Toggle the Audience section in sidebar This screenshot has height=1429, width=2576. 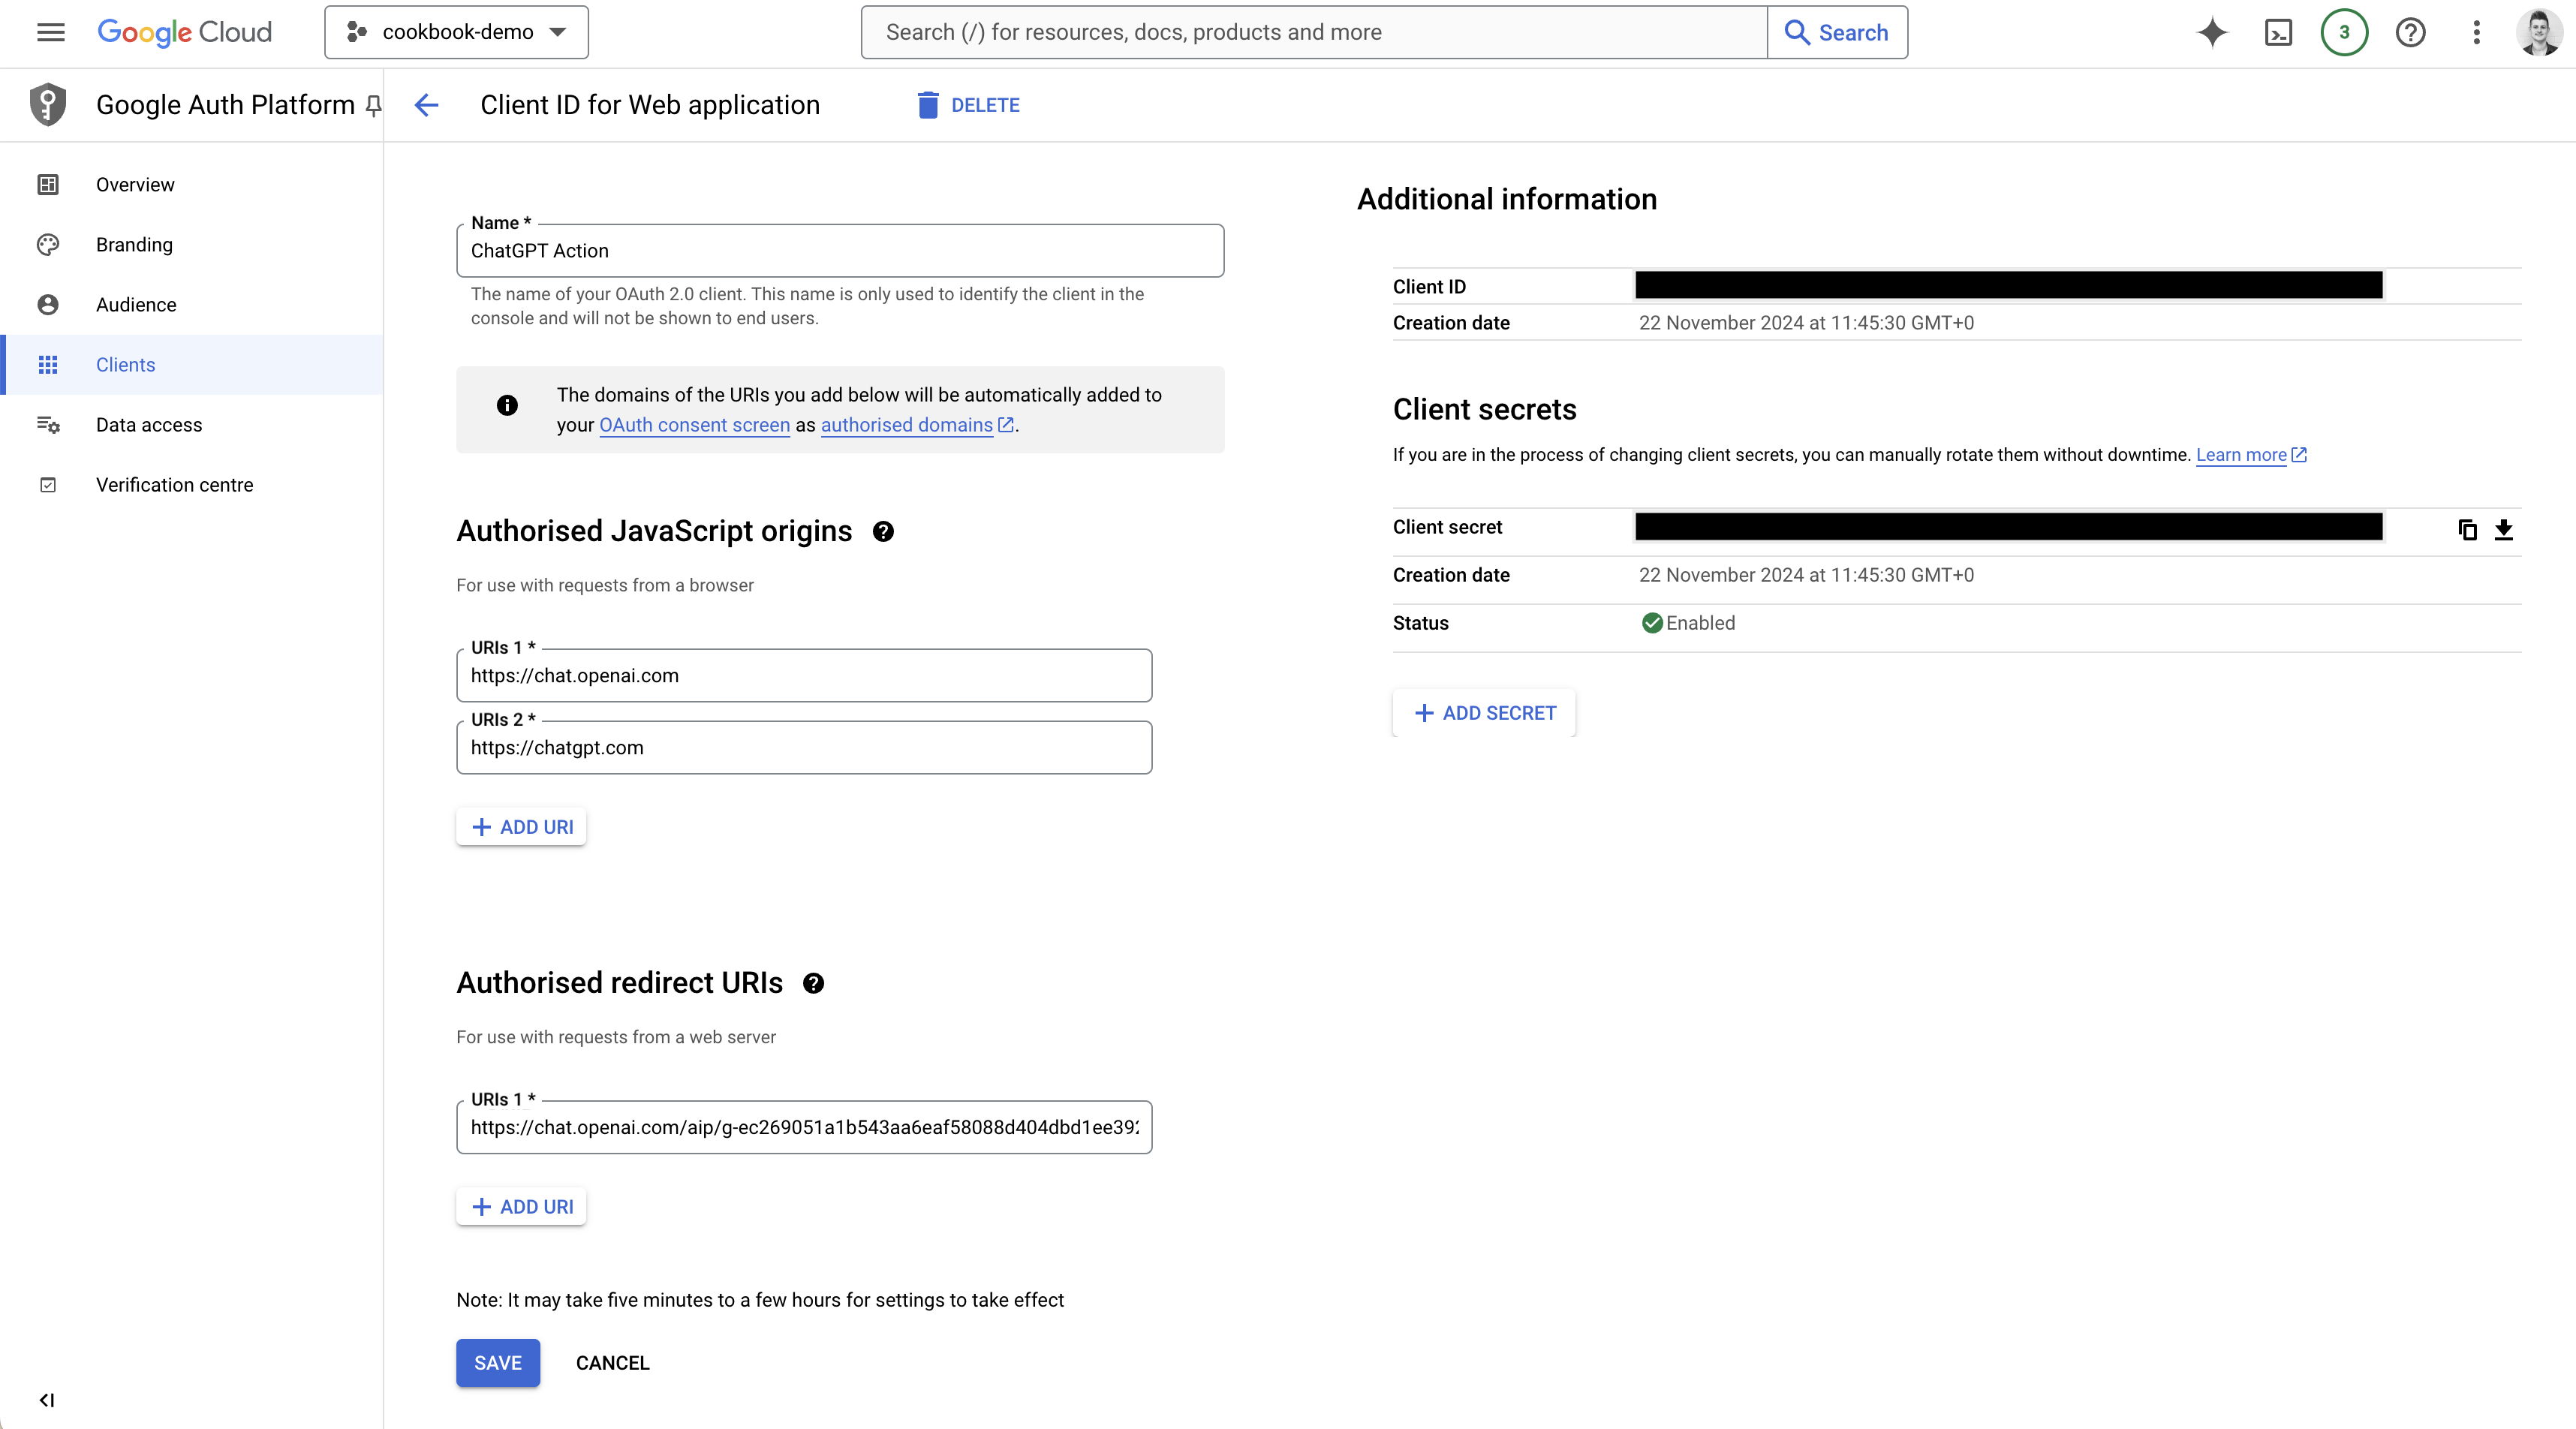(136, 302)
